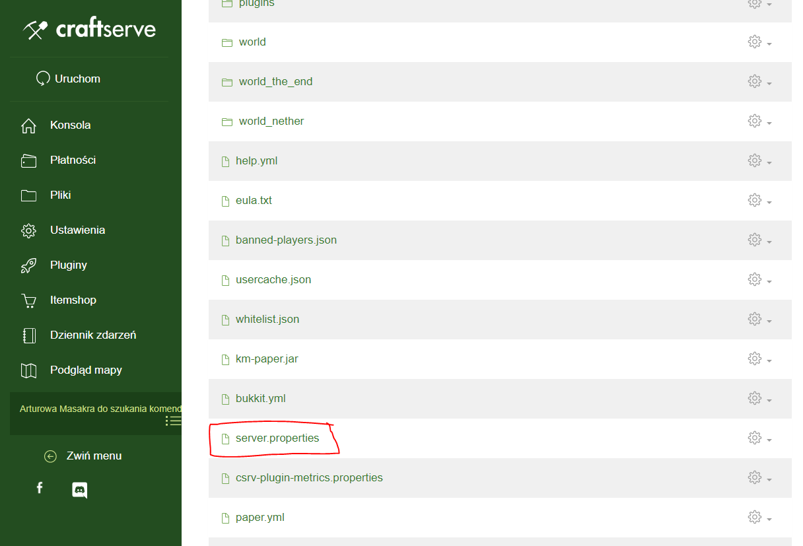Click the list icon beside server name
Screen dimensions: 803x546
(173, 421)
